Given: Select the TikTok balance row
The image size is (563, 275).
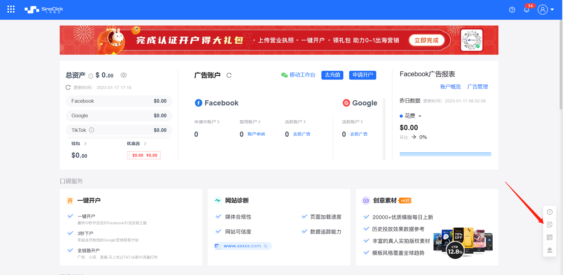Looking at the screenshot, I should tap(119, 130).
